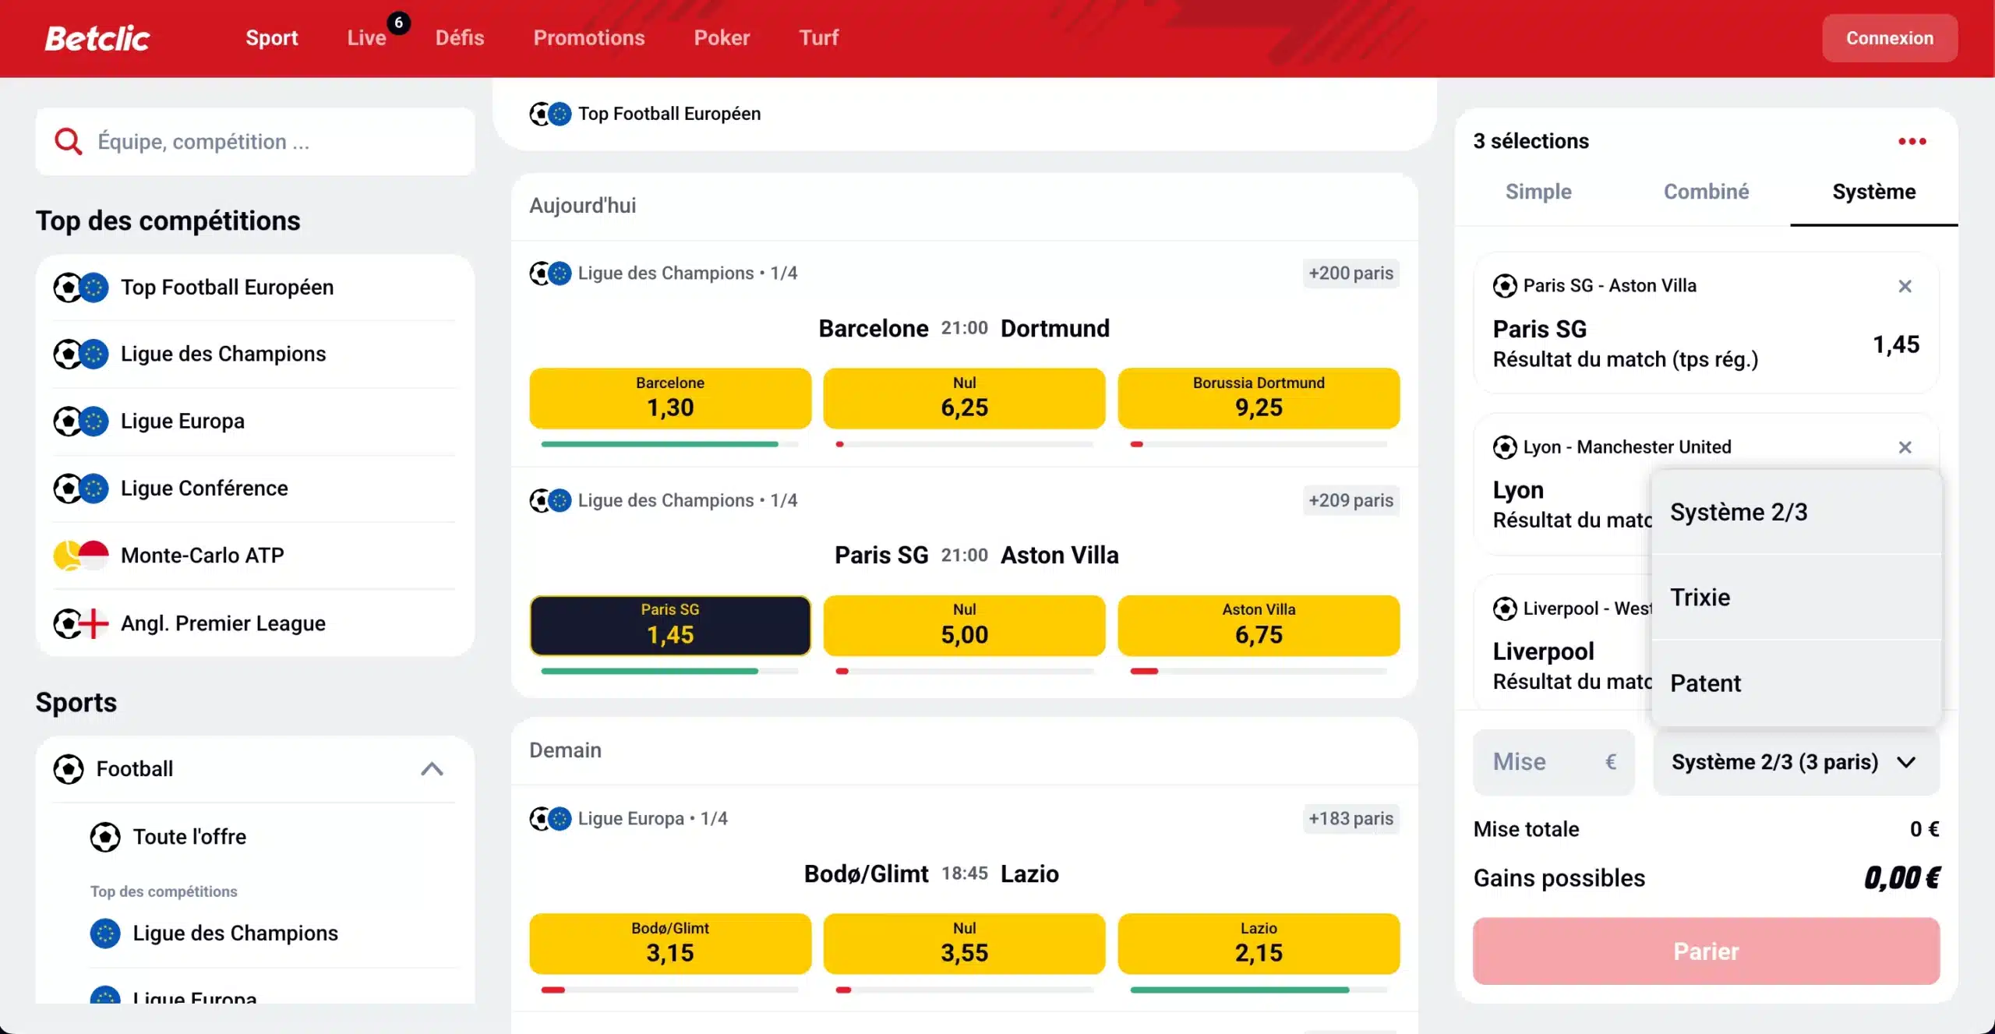Viewport: 1995px width, 1034px height.
Task: Click the Barcelone-Dortmund competition icon
Action: pos(550,273)
